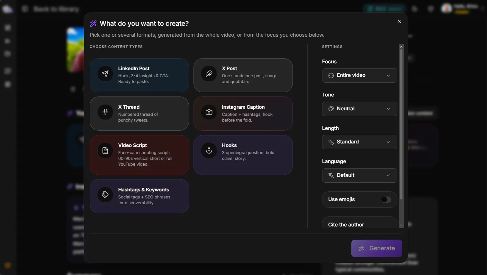Click the magic wand icon beside the dialog title
Viewport: 487px width, 275px height.
93,23
